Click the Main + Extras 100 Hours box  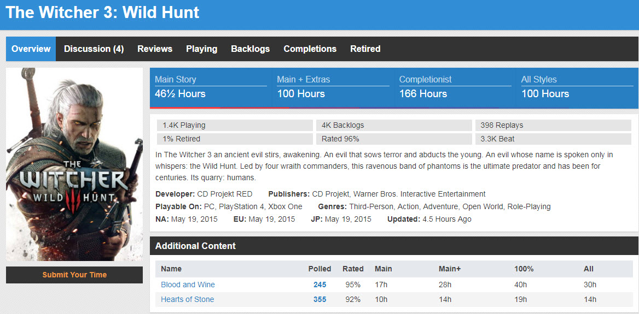pos(333,87)
